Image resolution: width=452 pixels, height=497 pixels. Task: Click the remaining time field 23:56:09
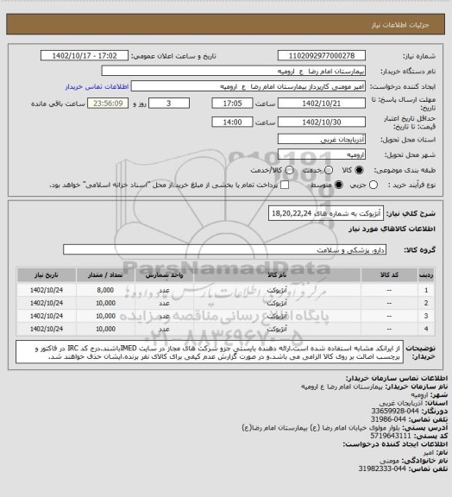click(x=108, y=104)
